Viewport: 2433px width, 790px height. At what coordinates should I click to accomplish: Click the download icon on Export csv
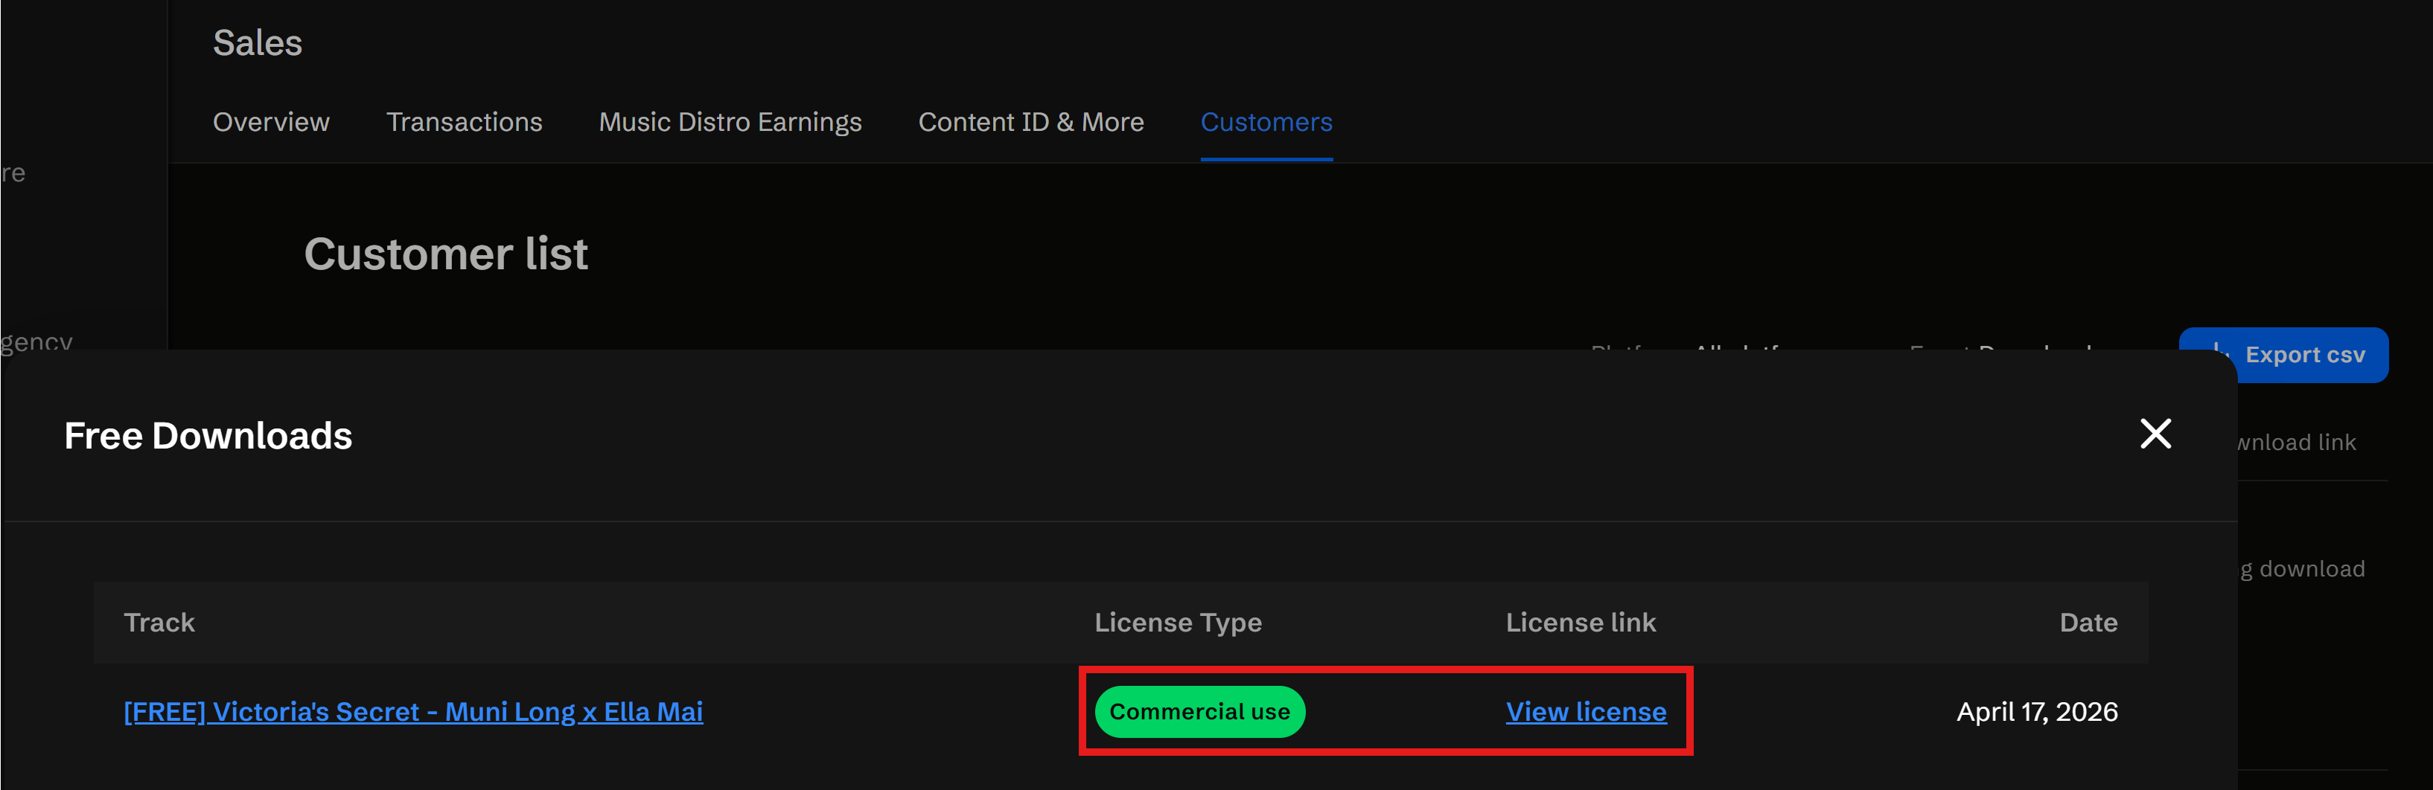point(2216,347)
